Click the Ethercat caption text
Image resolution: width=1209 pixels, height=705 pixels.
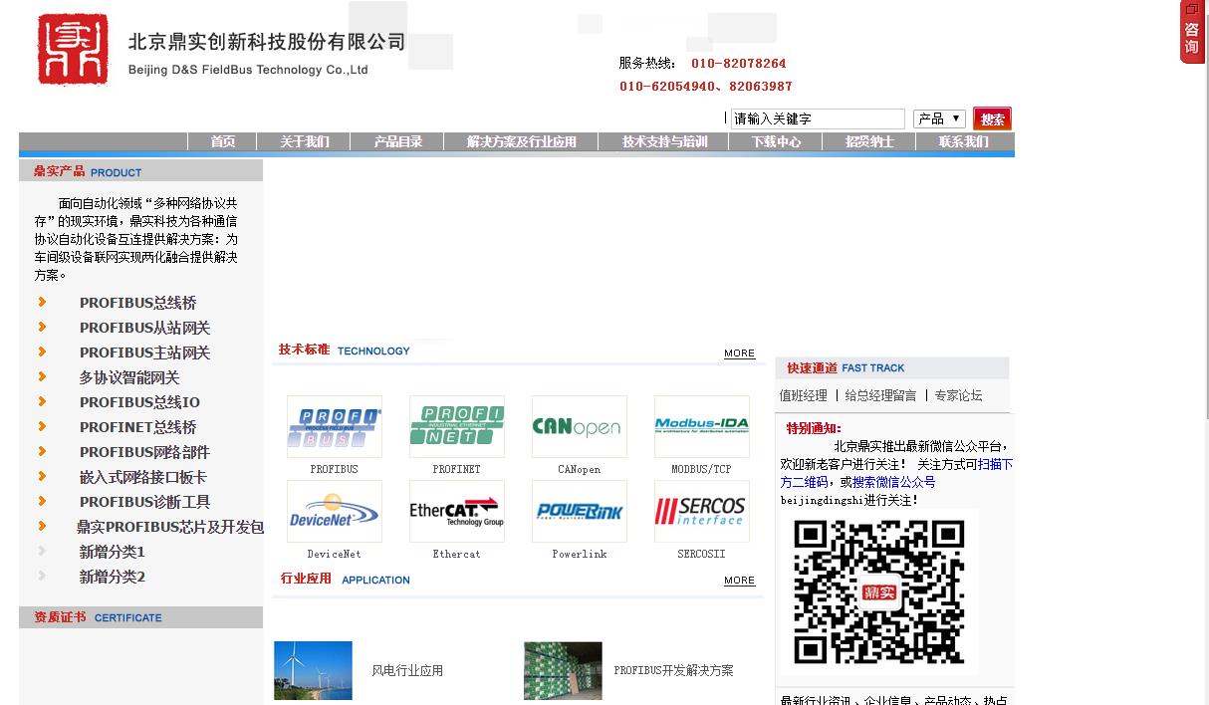(456, 554)
